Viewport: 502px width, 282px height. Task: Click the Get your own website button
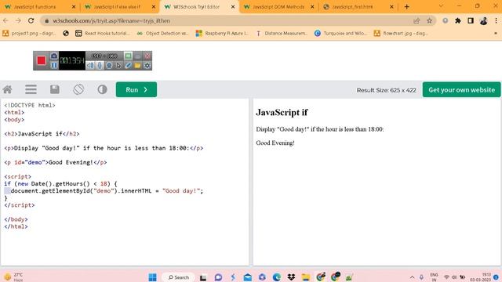click(462, 90)
